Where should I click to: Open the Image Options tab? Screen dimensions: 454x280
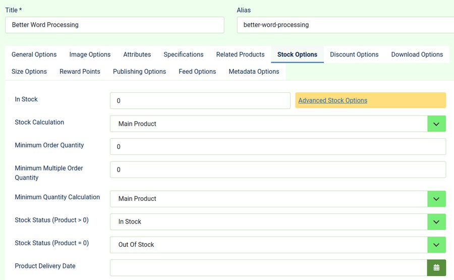point(90,54)
